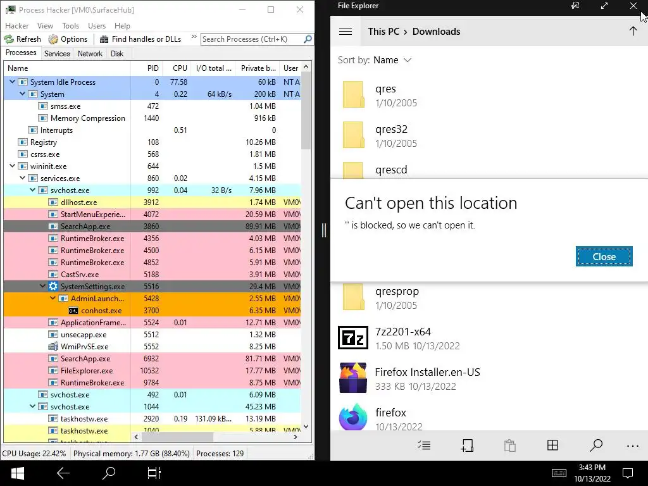Open the Firefox Installer.en-US file
Screen dimensions: 648x486
[x=489, y=378]
